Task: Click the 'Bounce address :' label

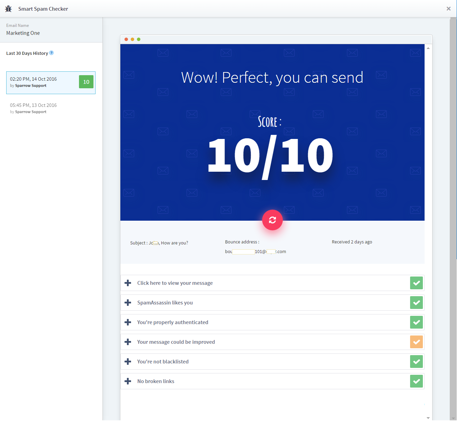Action: click(x=242, y=242)
